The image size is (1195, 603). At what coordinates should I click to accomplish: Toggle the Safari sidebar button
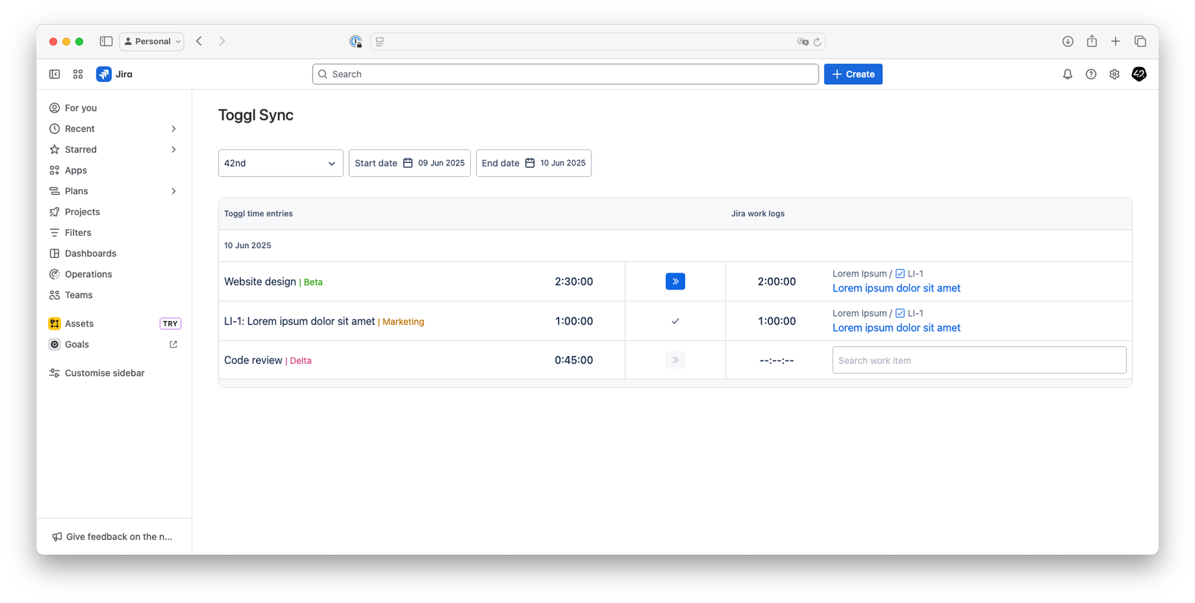(x=106, y=42)
